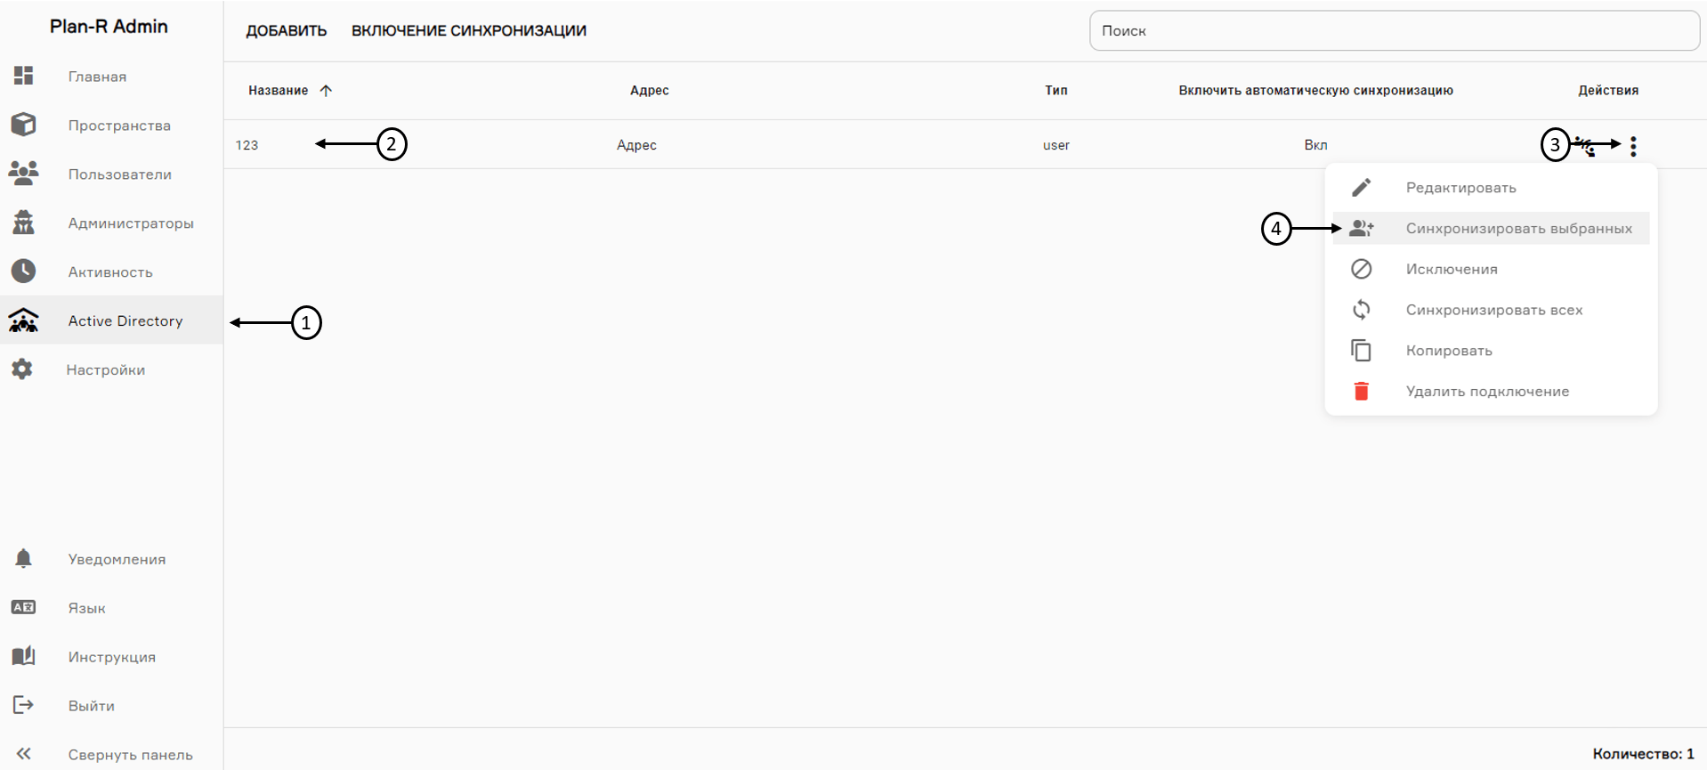
Task: Select the Администраторы sidebar icon
Action: (24, 223)
